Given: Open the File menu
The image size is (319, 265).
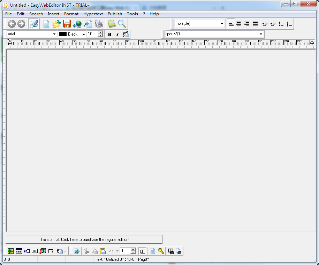Looking at the screenshot, I should coord(9,14).
